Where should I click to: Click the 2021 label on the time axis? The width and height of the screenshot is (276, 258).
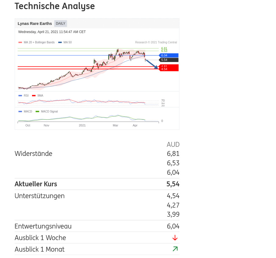(x=82, y=125)
